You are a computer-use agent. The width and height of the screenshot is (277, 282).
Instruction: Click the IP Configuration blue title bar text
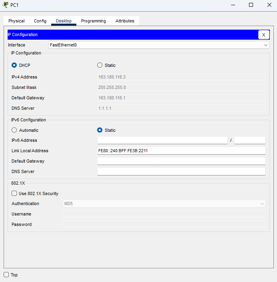[x=23, y=34]
